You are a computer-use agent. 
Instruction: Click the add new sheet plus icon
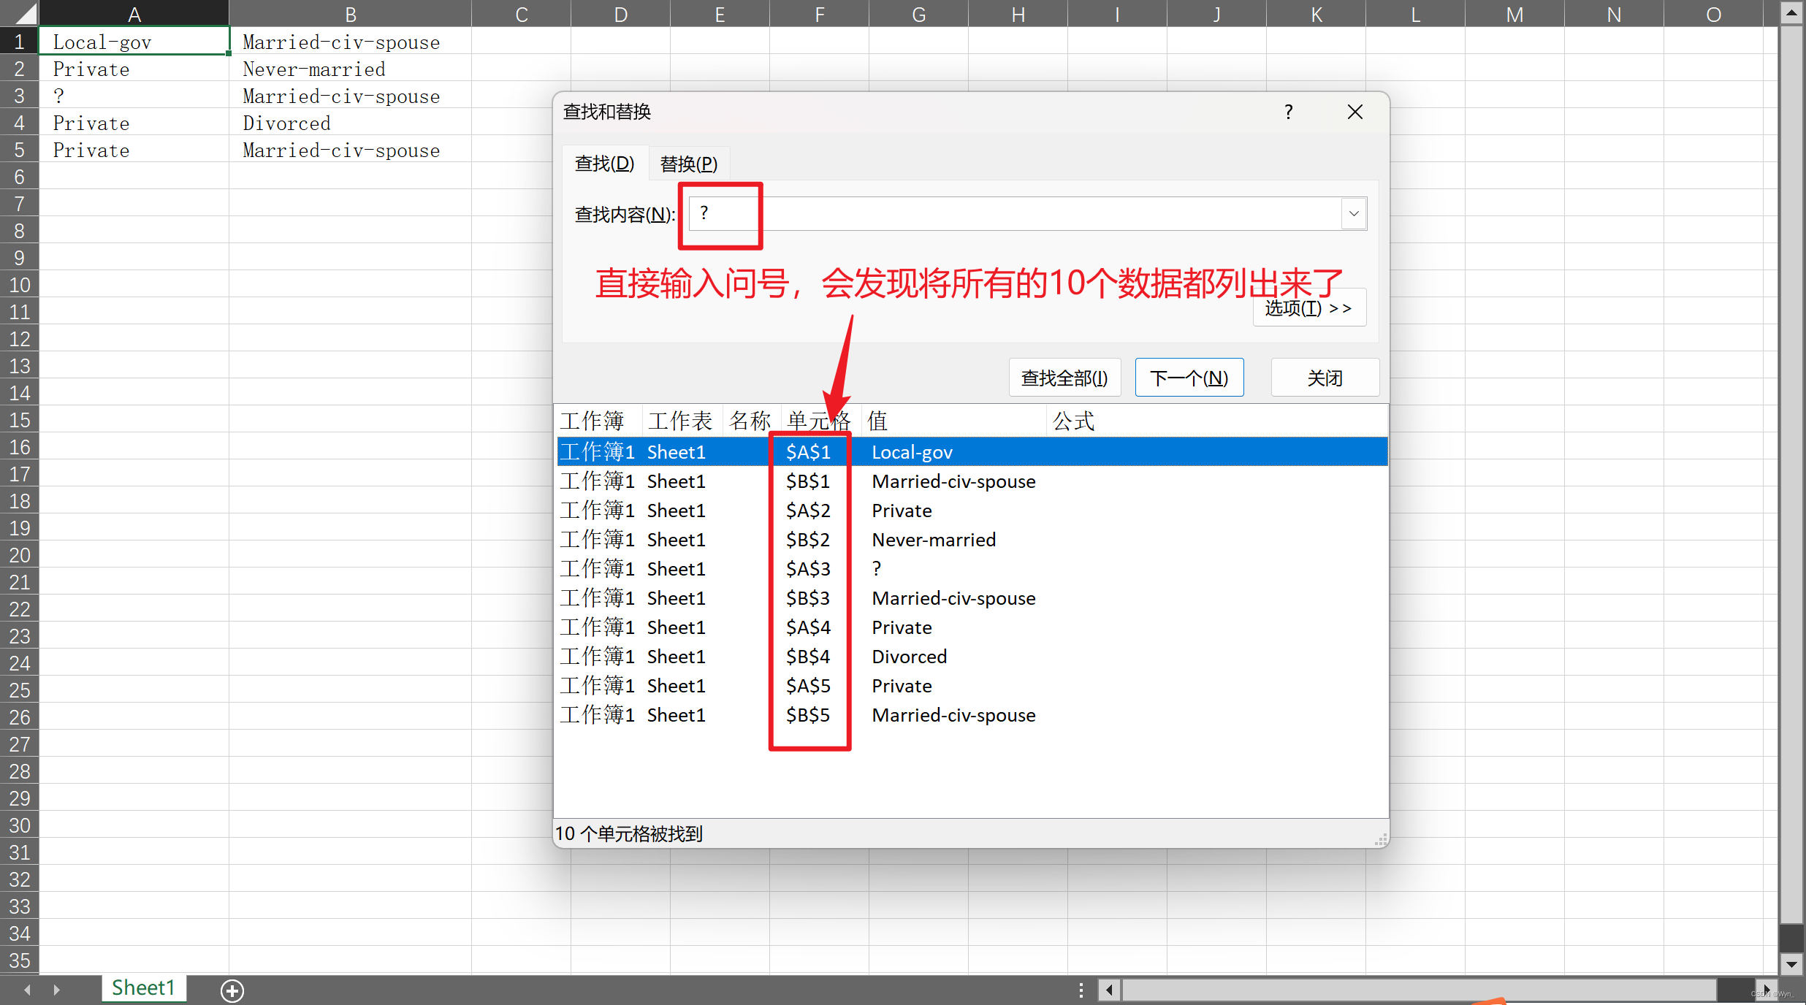(232, 990)
